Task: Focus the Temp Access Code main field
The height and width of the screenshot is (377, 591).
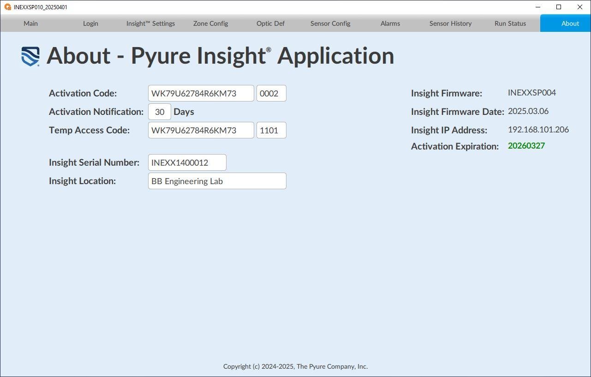Action: 201,130
